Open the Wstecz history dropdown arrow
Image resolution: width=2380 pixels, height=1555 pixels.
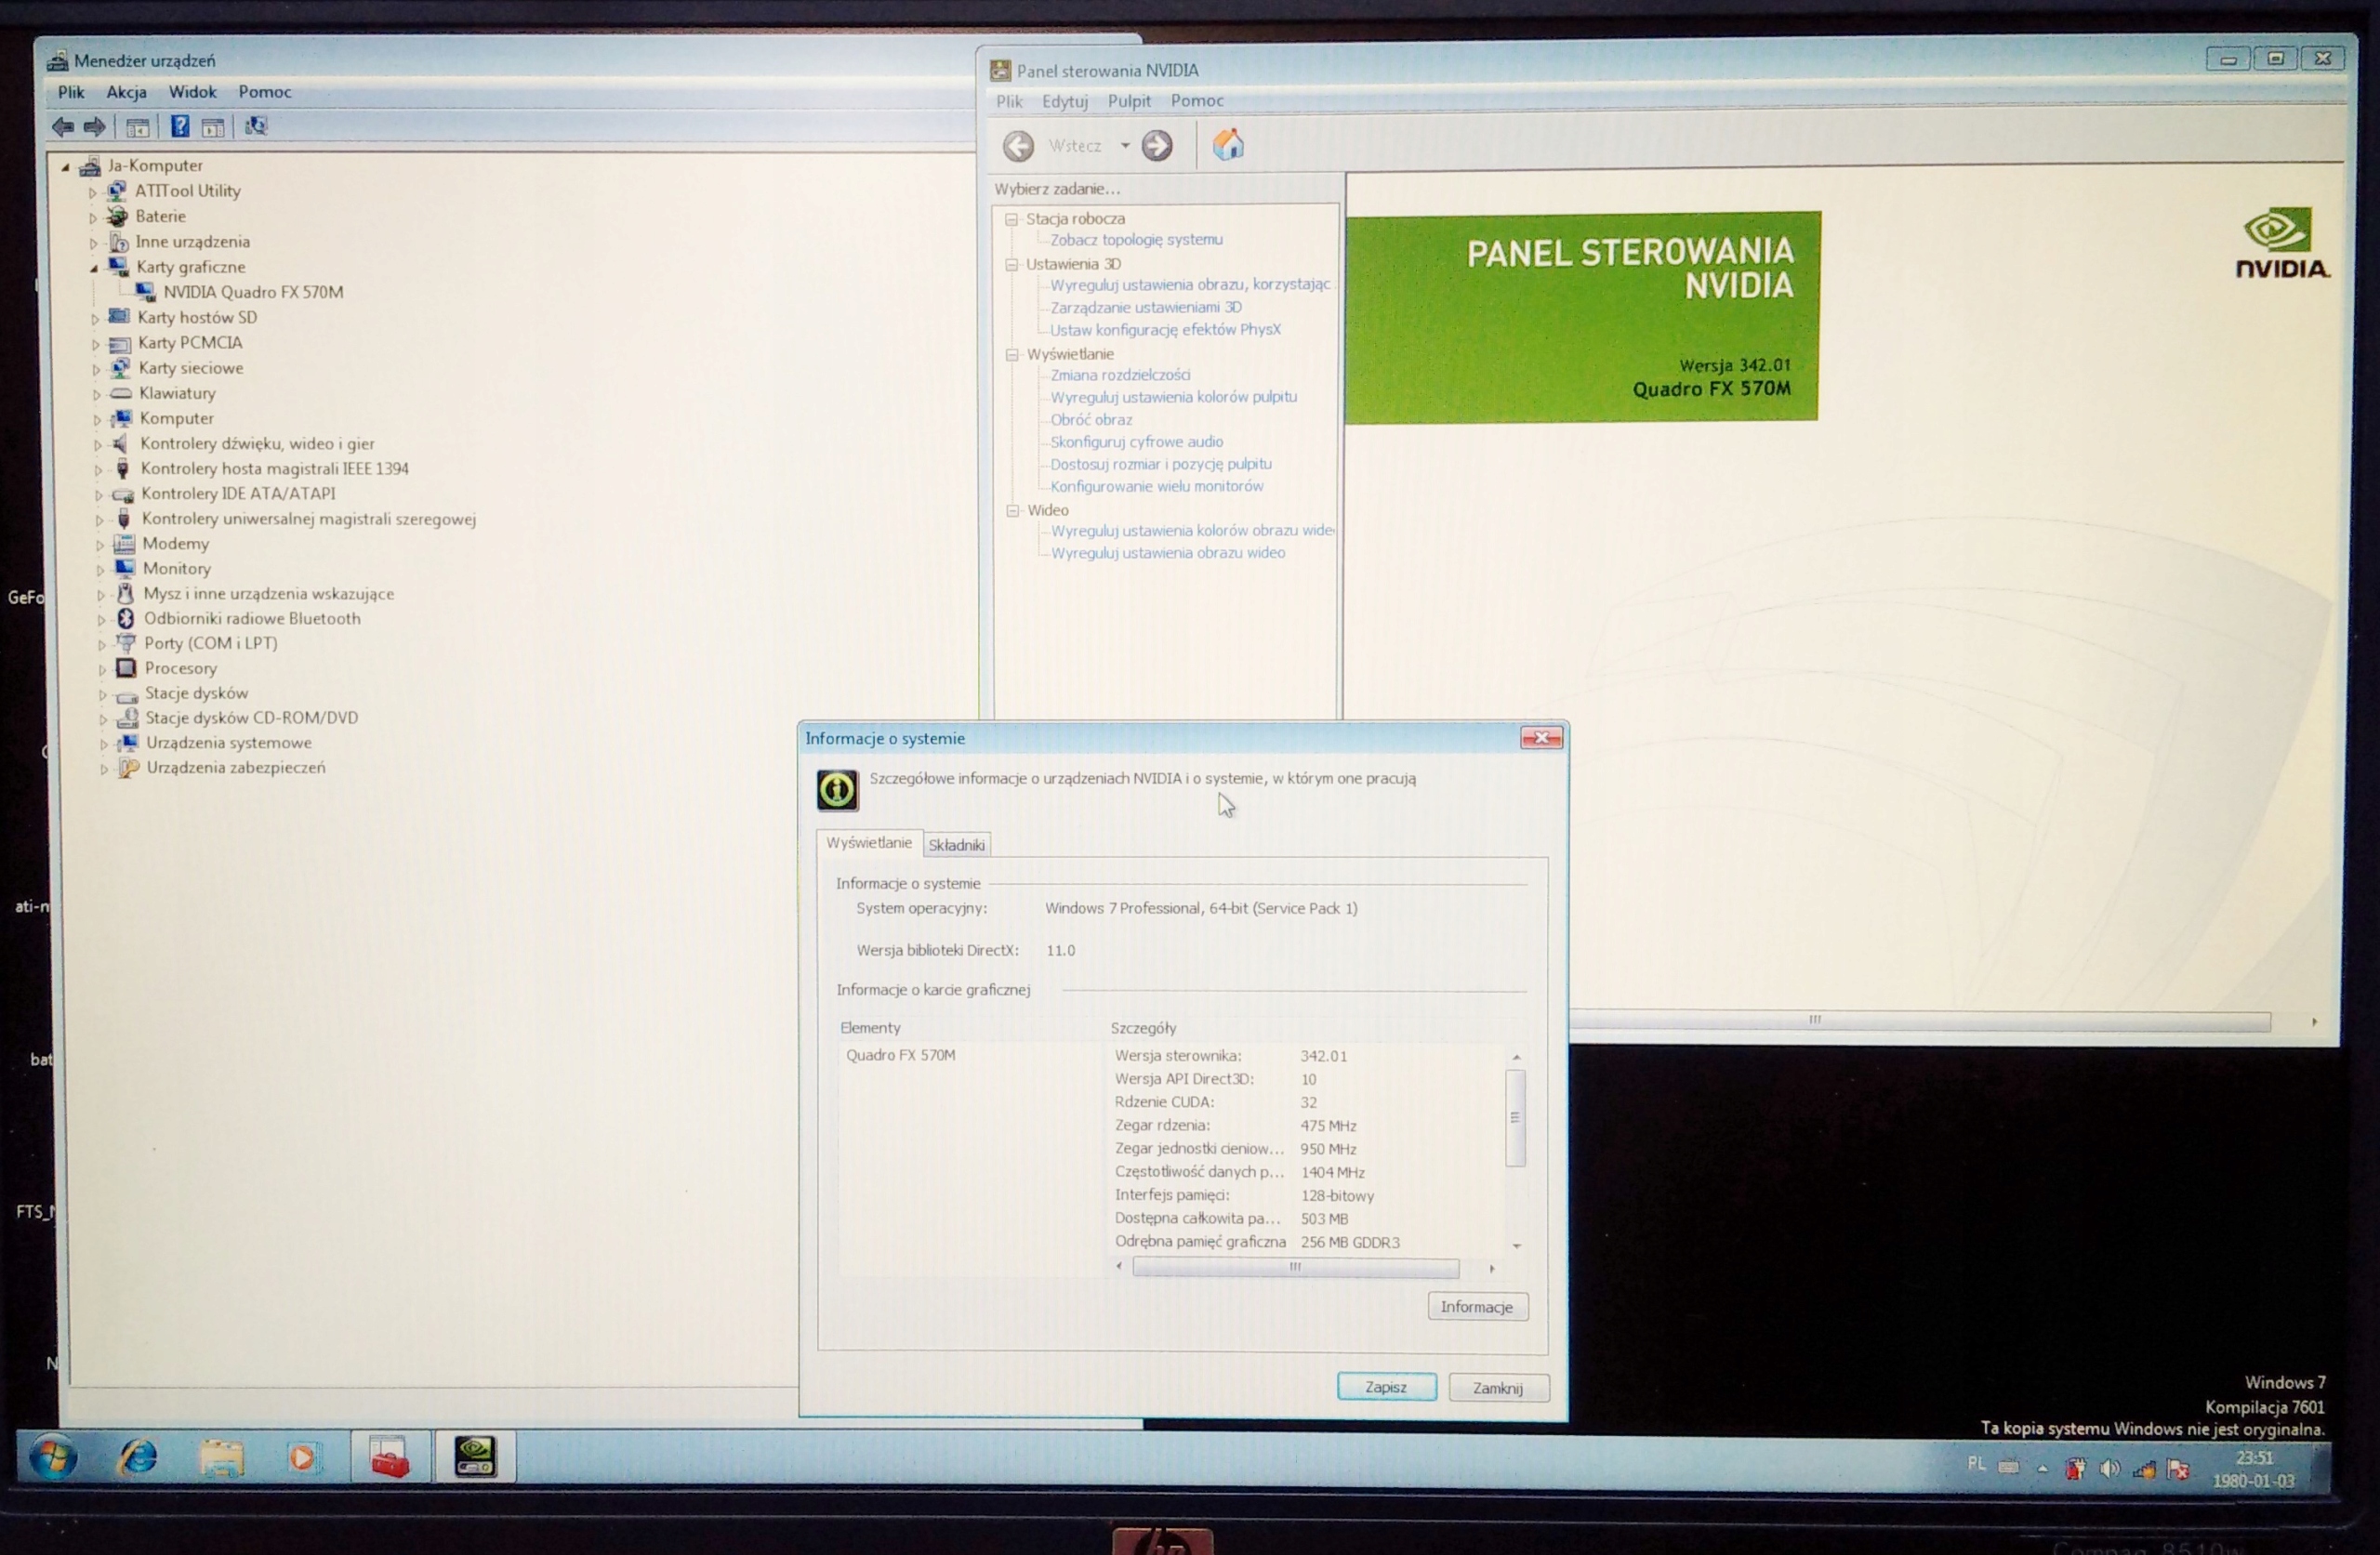point(1125,146)
